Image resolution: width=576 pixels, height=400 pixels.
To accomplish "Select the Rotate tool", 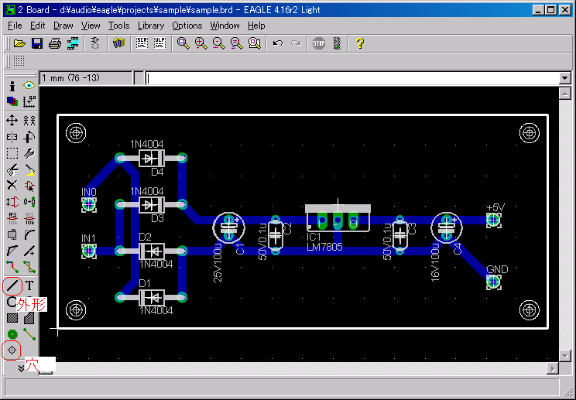I will click(x=29, y=137).
